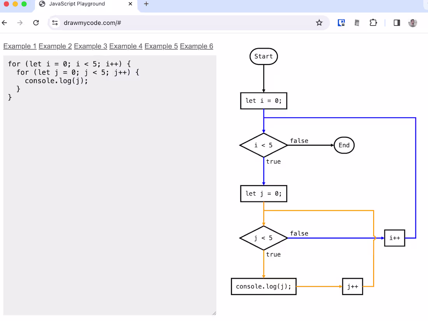Screen dimensions: 428x321
Task: Open a new browser tab
Action: (146, 4)
